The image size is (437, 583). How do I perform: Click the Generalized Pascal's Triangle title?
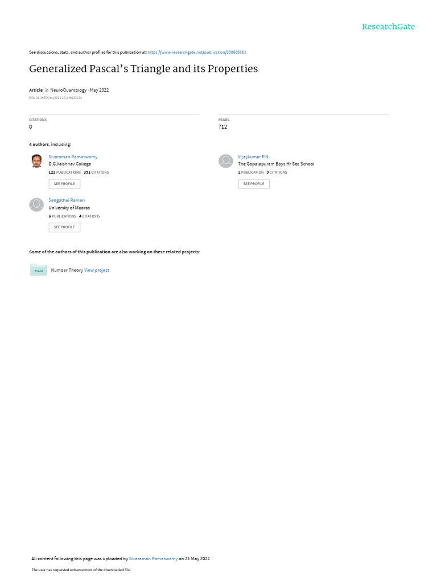click(143, 69)
